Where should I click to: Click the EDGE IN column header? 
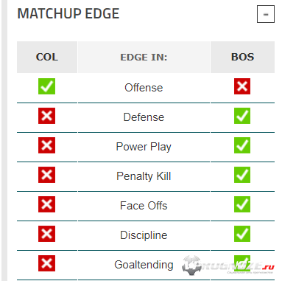point(144,57)
